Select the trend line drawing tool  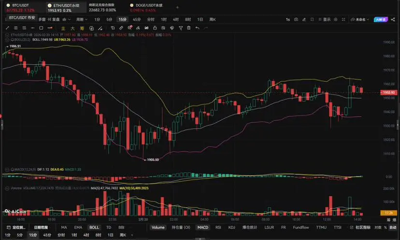click(7, 28)
